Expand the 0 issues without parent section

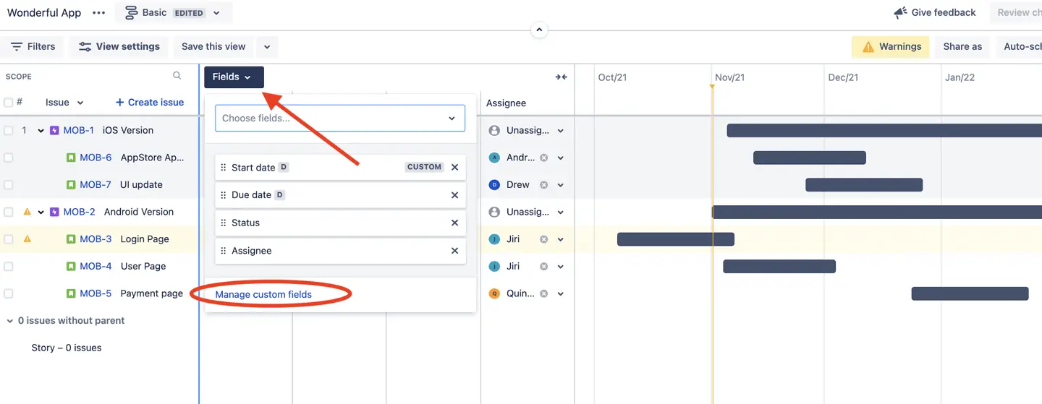tap(9, 321)
